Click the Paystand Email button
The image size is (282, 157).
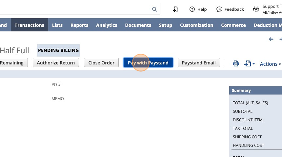[x=199, y=62]
